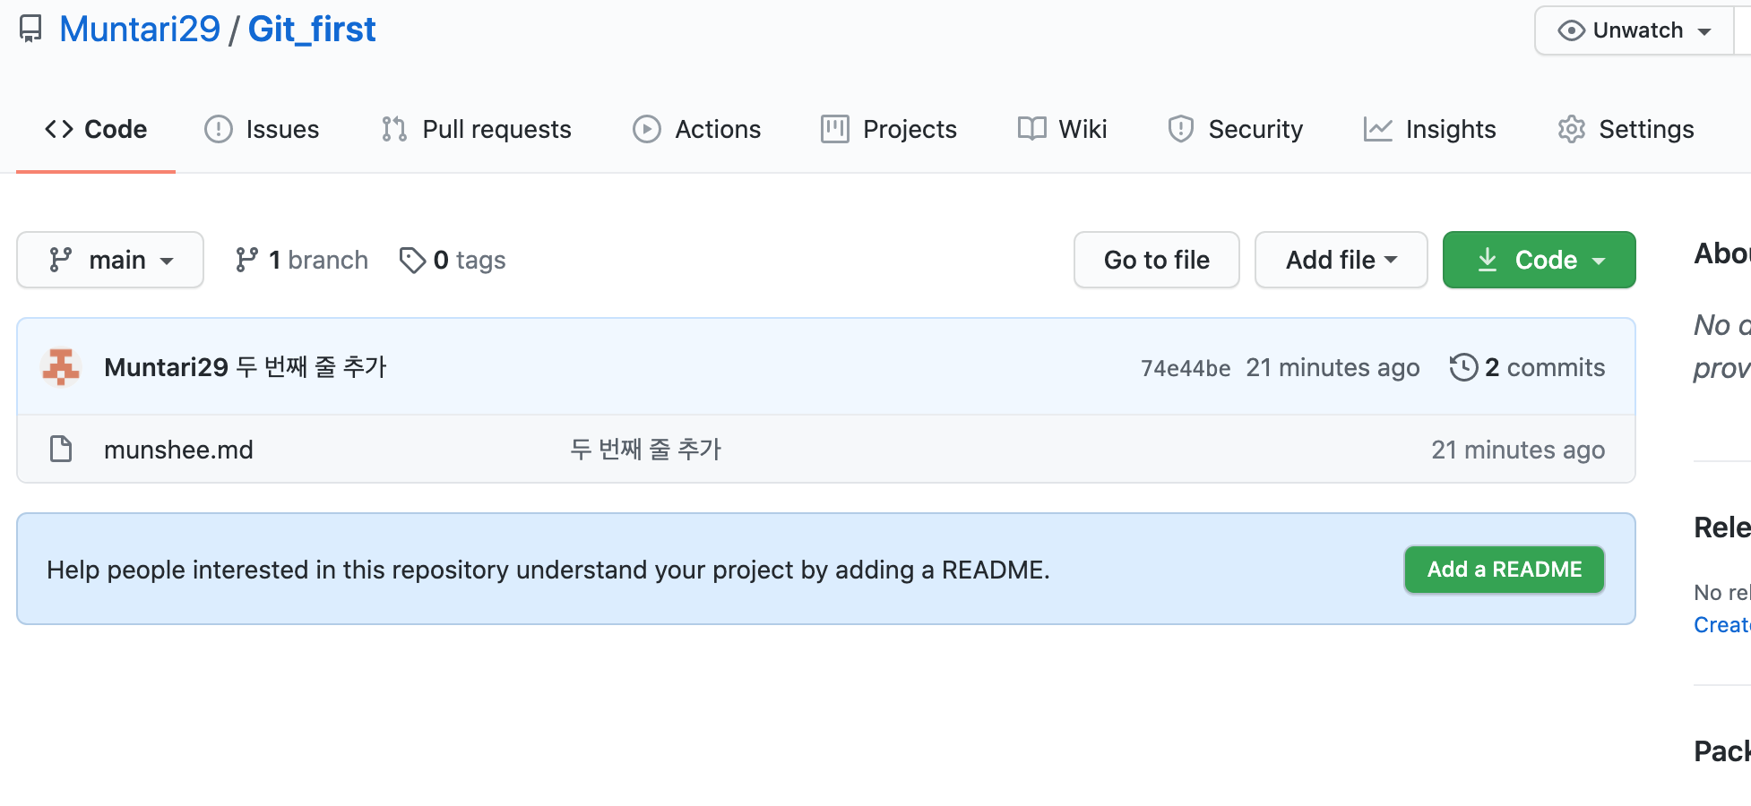Click the Projects board icon
Screen dimensions: 1751x806
[x=835, y=129]
